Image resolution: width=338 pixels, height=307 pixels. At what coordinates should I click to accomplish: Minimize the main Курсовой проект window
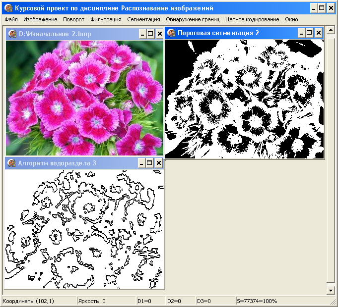click(314, 8)
